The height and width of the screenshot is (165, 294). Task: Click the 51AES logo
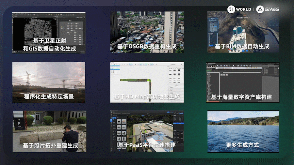(x=268, y=9)
